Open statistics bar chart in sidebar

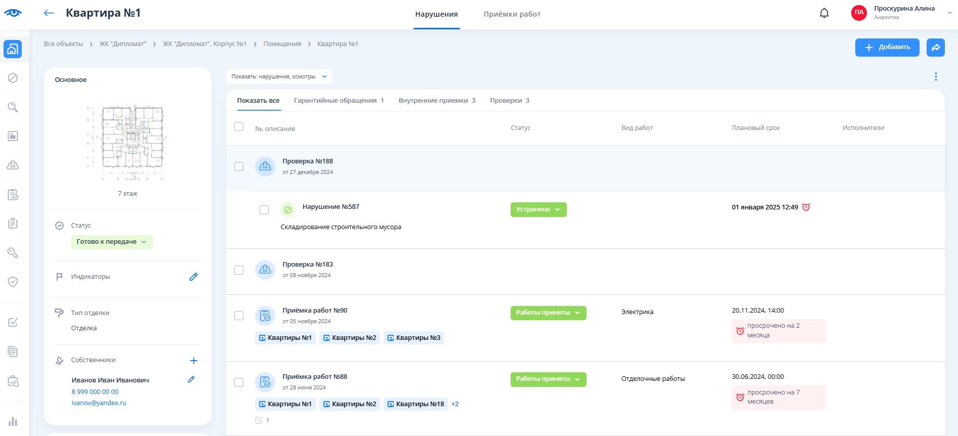(x=13, y=421)
